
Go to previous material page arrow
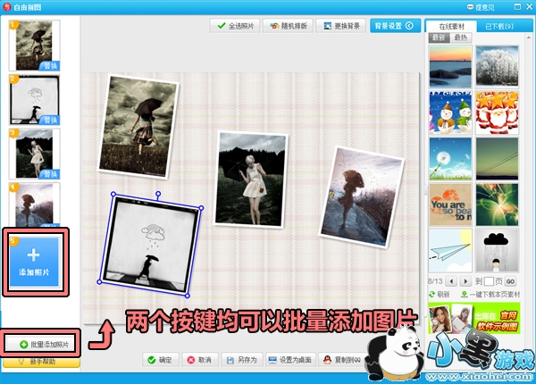tap(451, 281)
